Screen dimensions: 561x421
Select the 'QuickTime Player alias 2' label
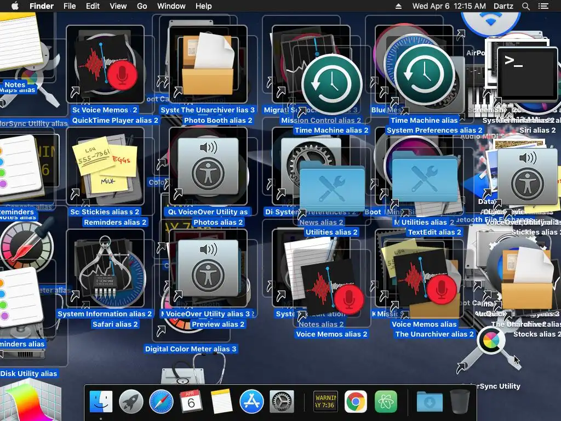click(115, 120)
